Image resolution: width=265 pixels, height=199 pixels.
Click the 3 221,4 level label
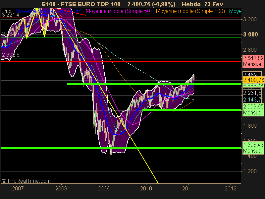click(x=11, y=15)
